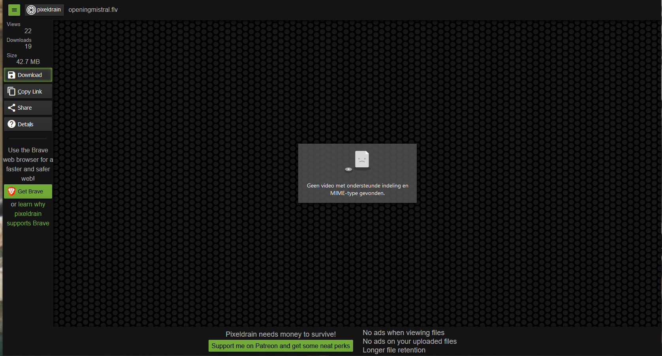Expand the Details panel label

pos(26,124)
